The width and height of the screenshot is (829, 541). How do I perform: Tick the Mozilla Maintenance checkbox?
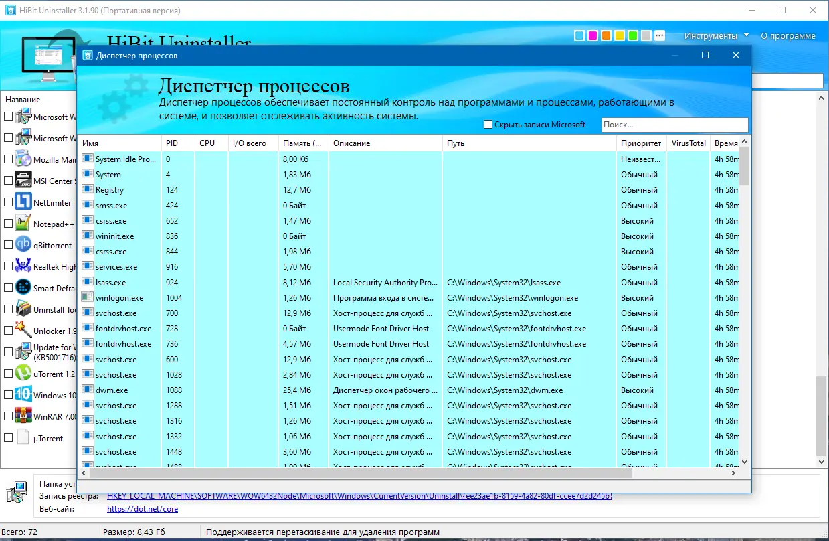8,159
